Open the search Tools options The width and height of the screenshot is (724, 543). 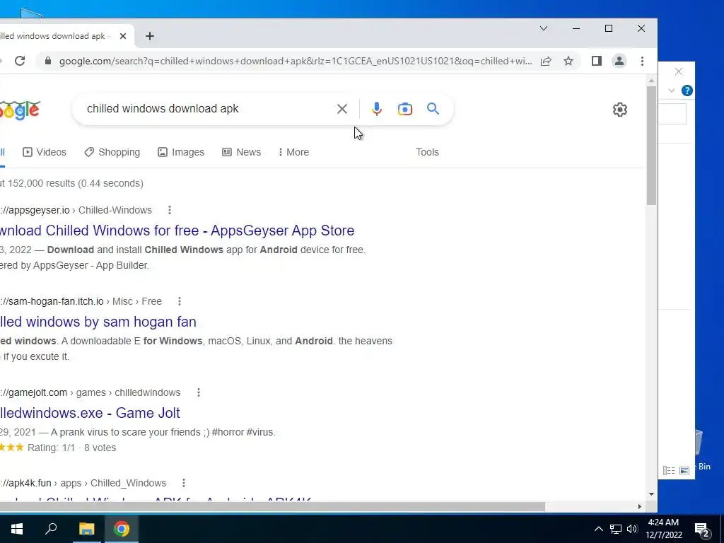click(427, 153)
